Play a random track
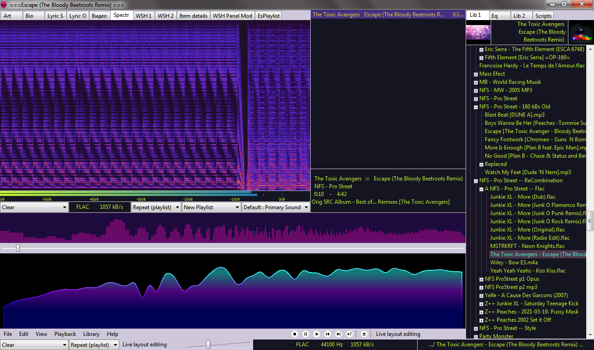Screen dimensions: 594x350 pyautogui.click(x=350, y=334)
